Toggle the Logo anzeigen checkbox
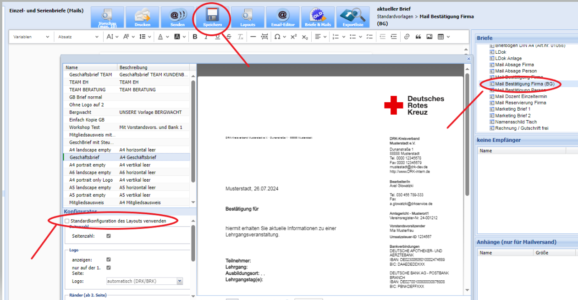This screenshot has height=300, width=578. (109, 260)
